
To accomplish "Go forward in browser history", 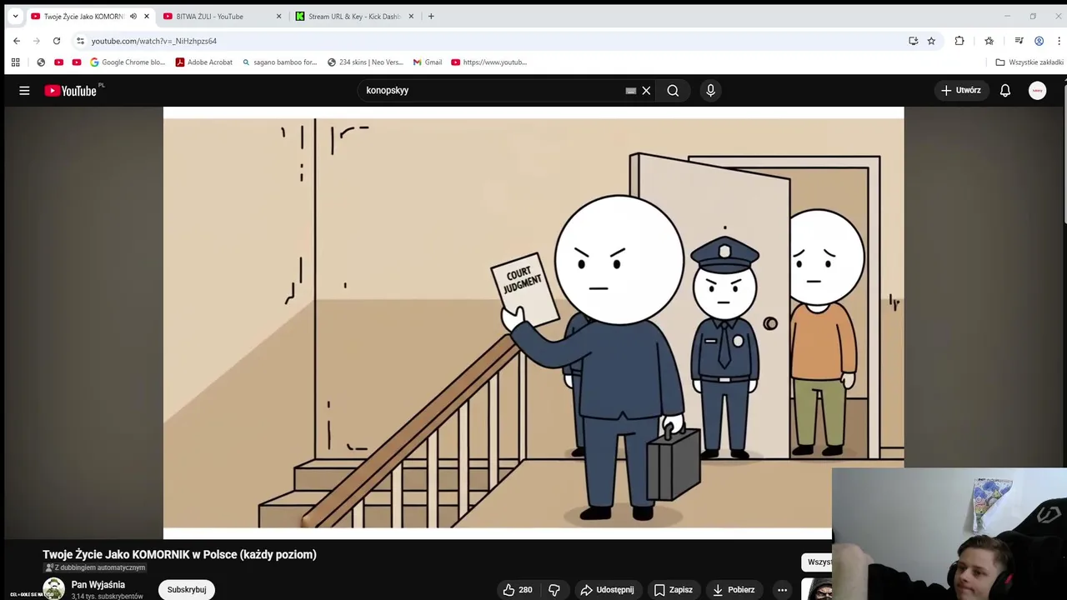I will coord(37,41).
